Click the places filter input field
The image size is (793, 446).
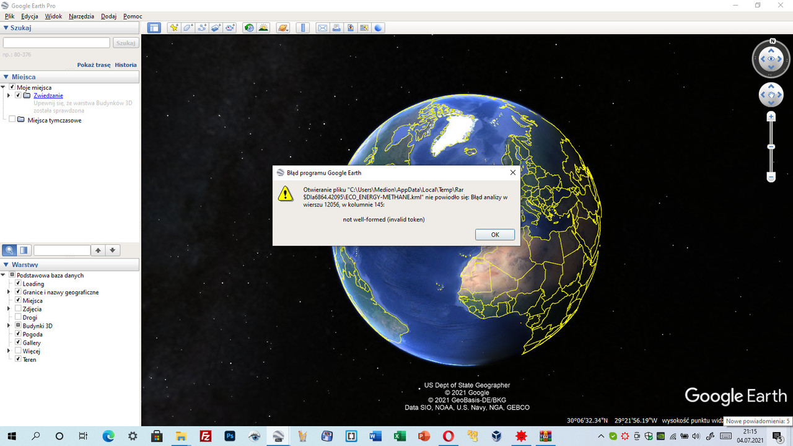click(x=62, y=250)
